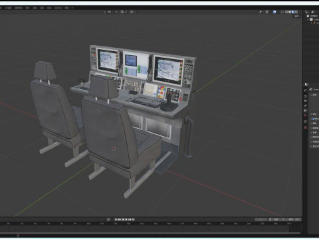Open the viewport shading options dropdown

point(300,12)
